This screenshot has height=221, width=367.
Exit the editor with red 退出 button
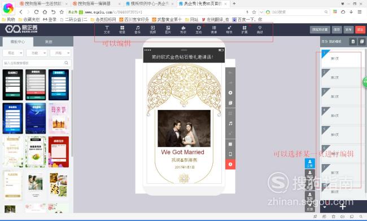360,30
